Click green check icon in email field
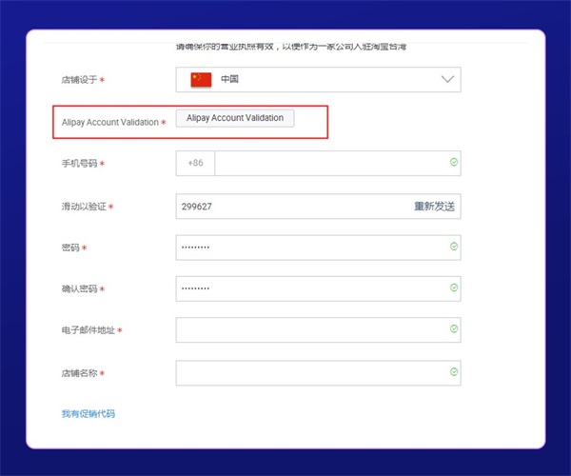Viewport: 571px width, 476px height. (x=454, y=329)
